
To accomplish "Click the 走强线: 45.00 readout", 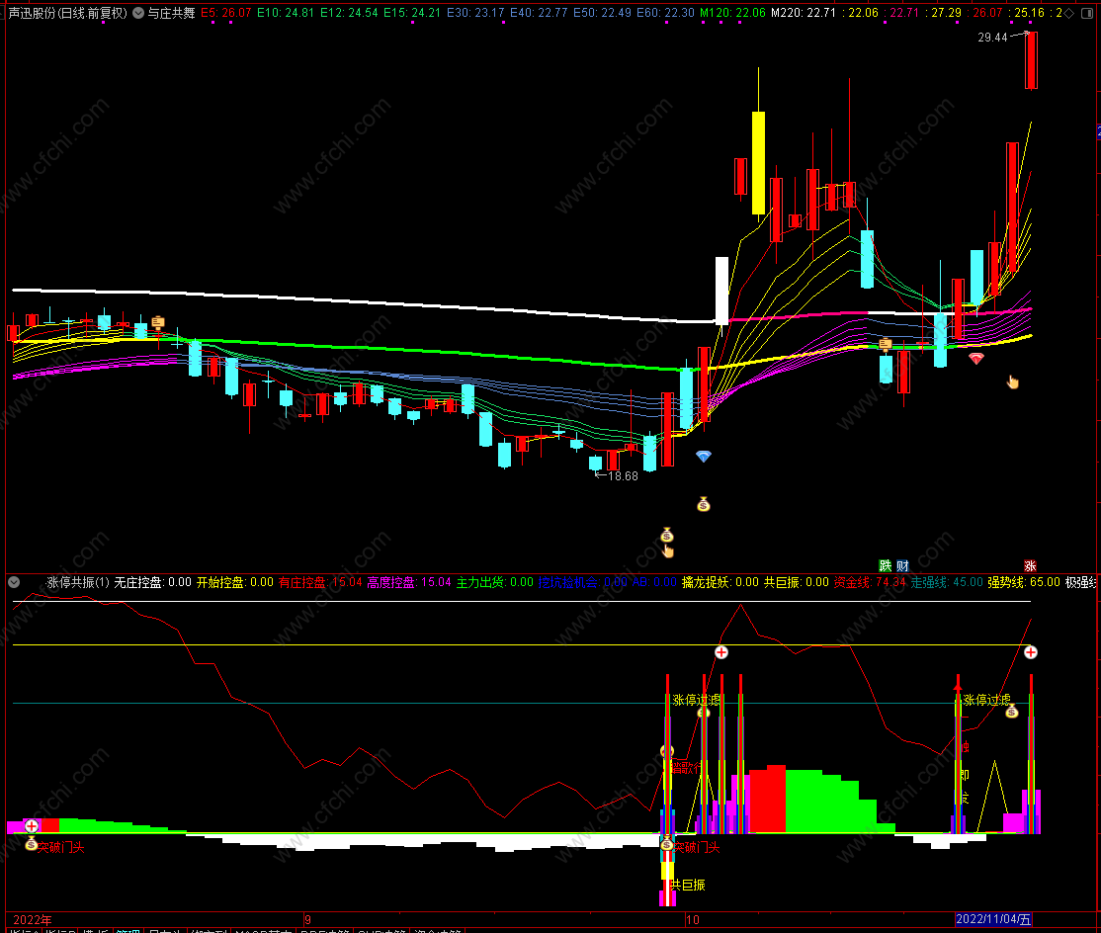I will pos(947,582).
